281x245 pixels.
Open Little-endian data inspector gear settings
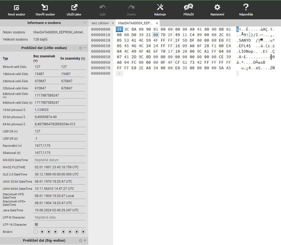(x=81, y=48)
